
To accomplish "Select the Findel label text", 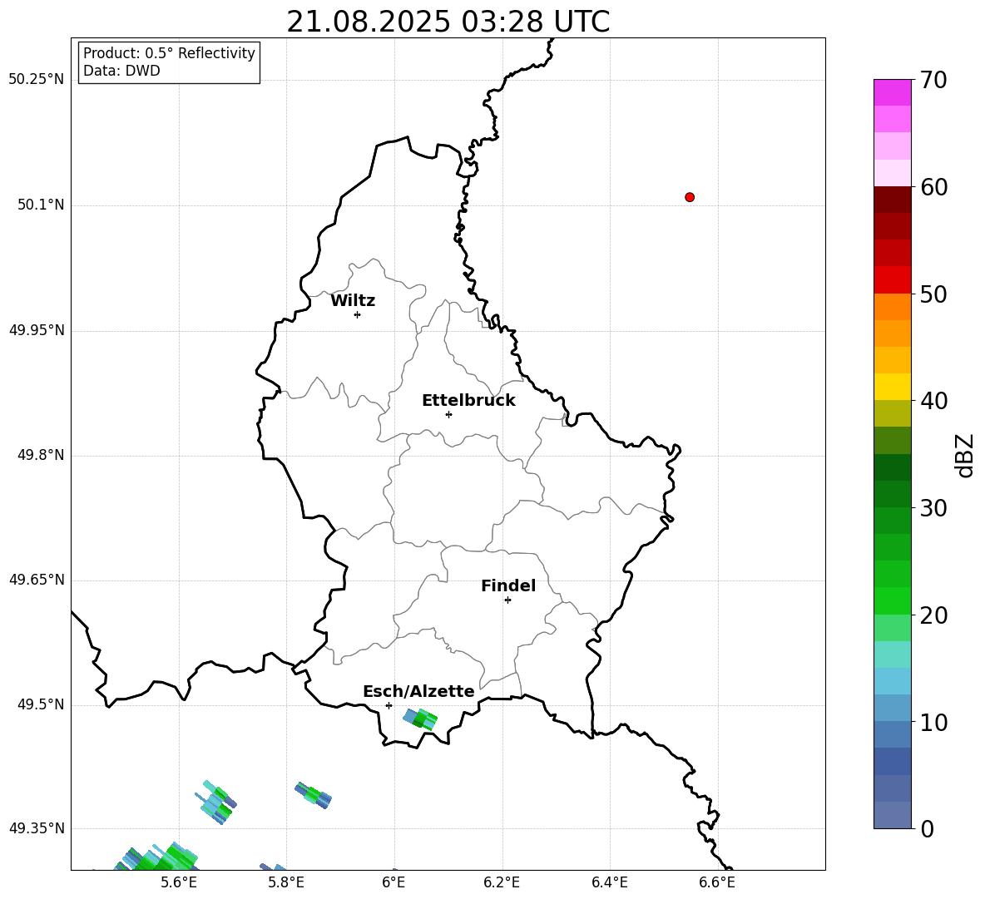I will coord(508,585).
